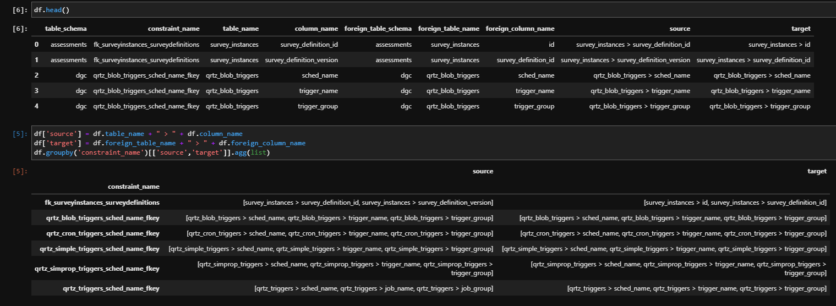The image size is (836, 306).
Task: Click the source header in grouped table
Action: click(483, 171)
